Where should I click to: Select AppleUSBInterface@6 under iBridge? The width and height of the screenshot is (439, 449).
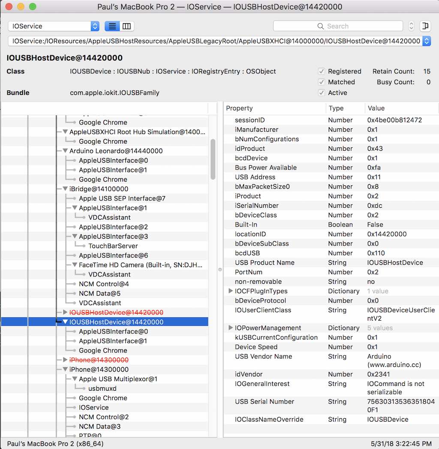tap(113, 255)
